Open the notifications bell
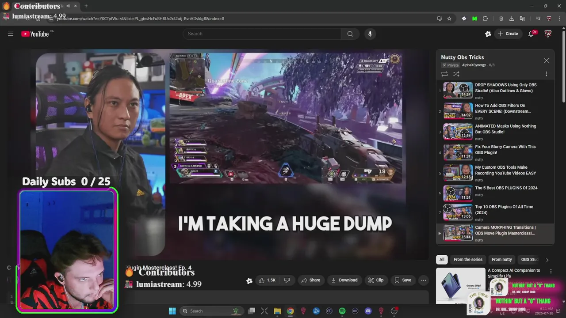Viewport: 566px width, 318px height. (x=532, y=34)
